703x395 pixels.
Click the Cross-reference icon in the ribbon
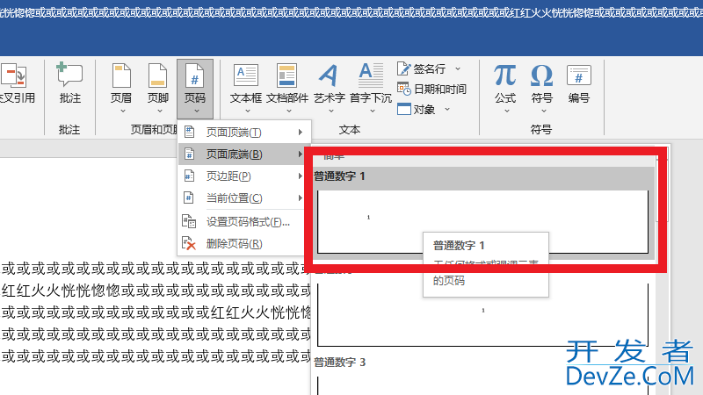pos(13,75)
